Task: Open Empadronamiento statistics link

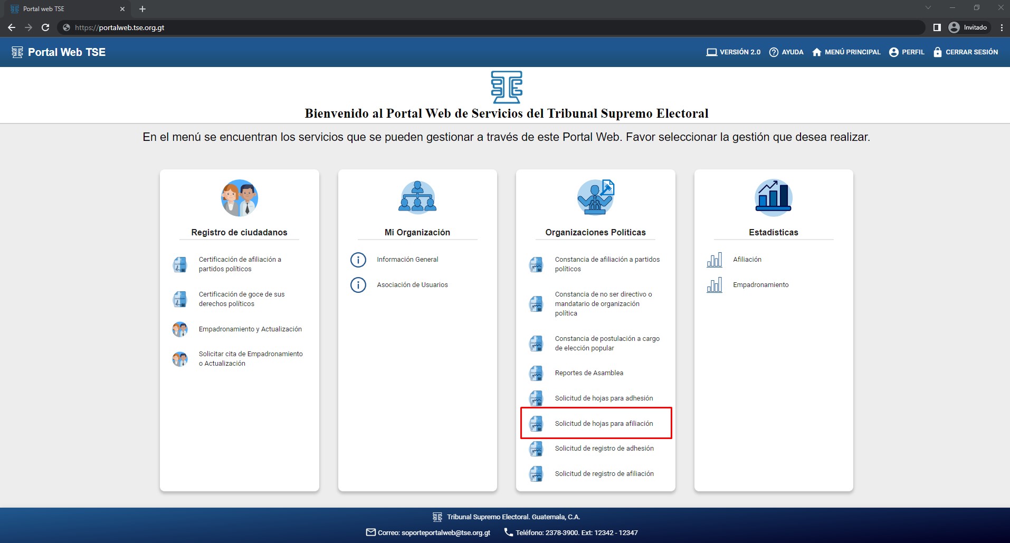Action: (761, 285)
